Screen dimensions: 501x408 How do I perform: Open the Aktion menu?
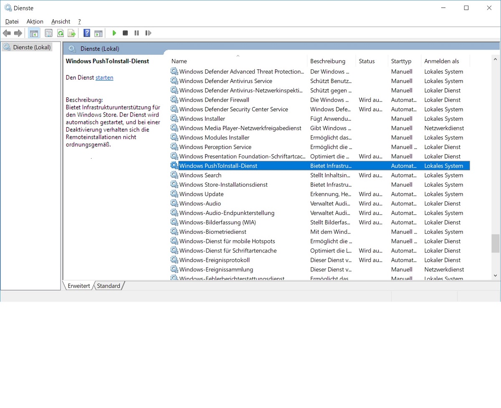click(x=35, y=21)
